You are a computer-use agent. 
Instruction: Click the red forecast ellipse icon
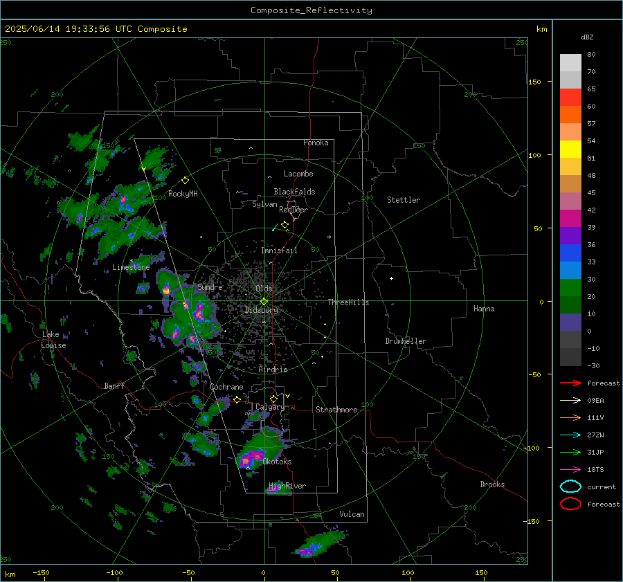[570, 504]
